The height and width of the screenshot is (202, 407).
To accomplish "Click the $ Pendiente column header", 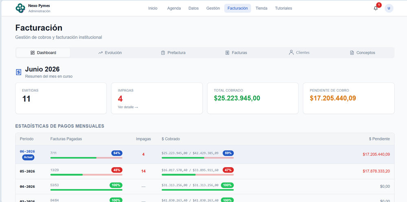I will click(x=379, y=139).
